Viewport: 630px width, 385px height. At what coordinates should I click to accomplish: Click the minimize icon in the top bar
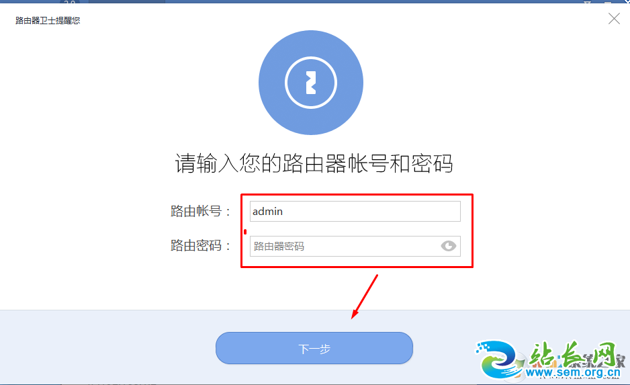point(607,1)
